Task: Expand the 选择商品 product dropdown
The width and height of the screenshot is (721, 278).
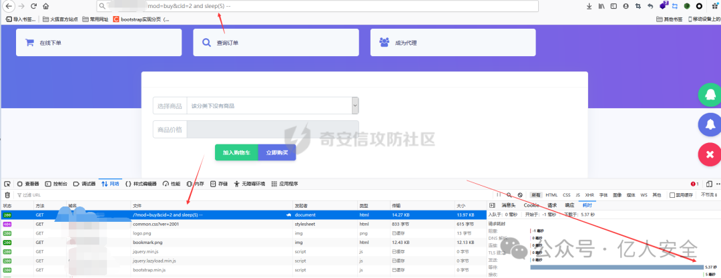Action: pos(355,106)
